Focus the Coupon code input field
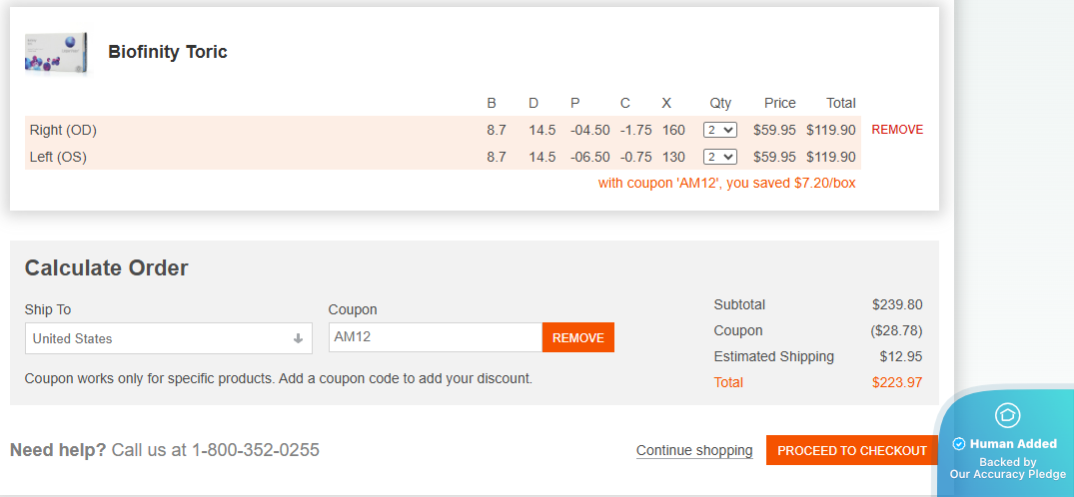This screenshot has width=1074, height=497. click(435, 337)
